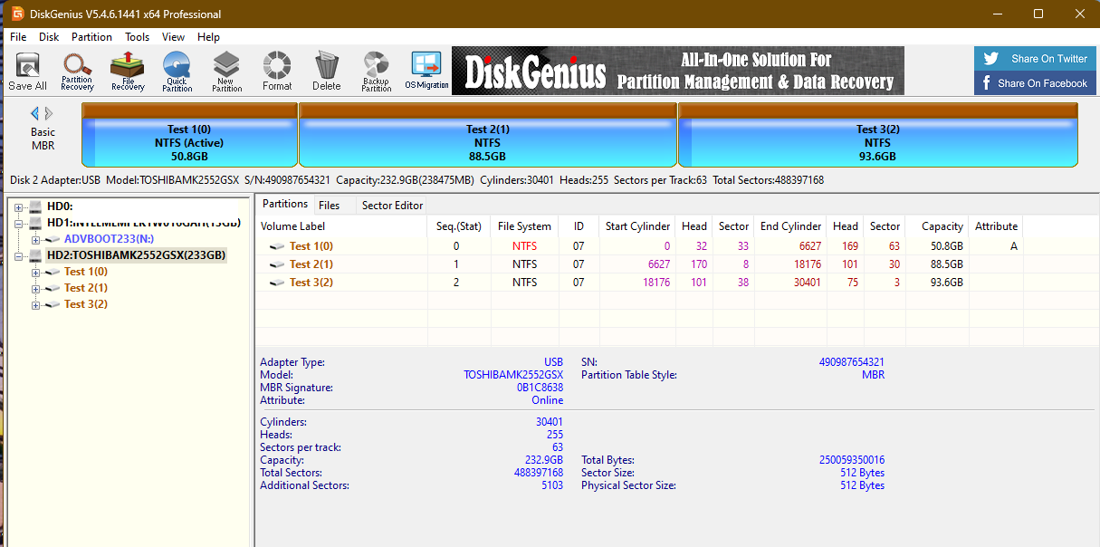Click MBR Signature value 0B1C8638
Screen dimensions: 1100x547
[540, 388]
